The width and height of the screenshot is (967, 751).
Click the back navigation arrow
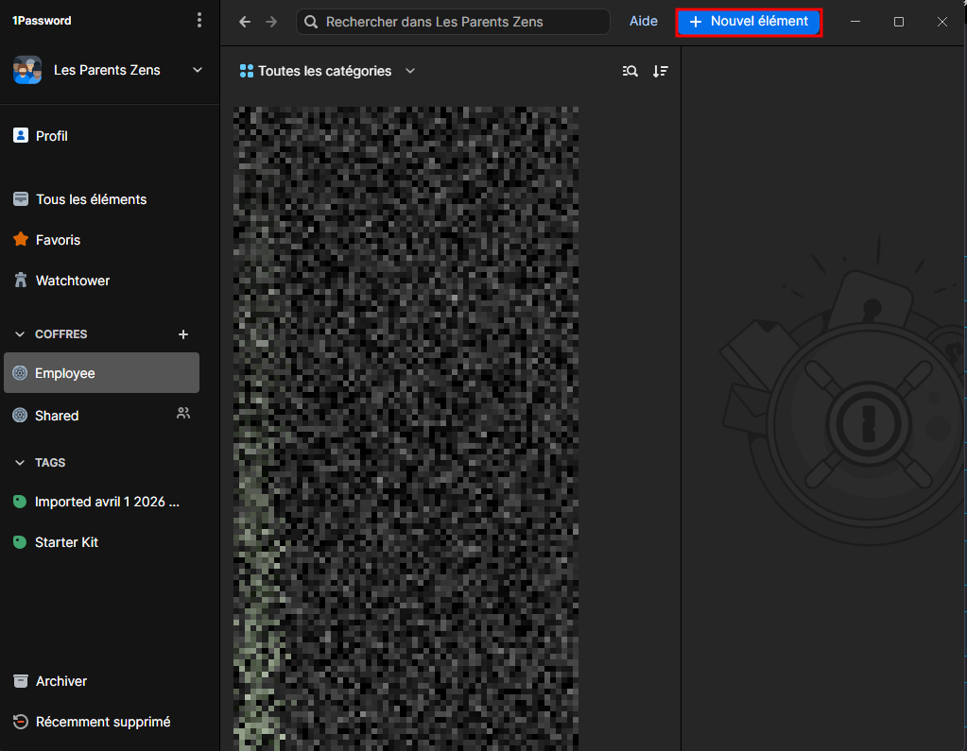point(245,22)
